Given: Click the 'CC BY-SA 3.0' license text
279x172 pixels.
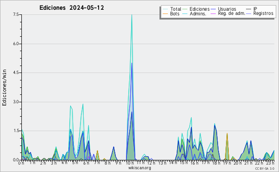Looking at the screenshot, I should pyautogui.click(x=265, y=168).
